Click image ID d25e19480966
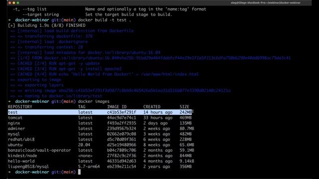Screen dimensions: 319x179 click(x=122, y=145)
